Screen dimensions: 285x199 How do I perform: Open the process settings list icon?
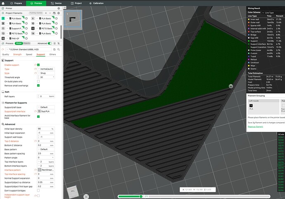pos(55,43)
